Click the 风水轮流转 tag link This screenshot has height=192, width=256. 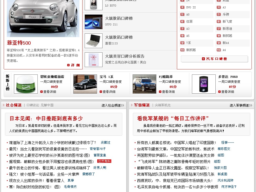(225, 180)
